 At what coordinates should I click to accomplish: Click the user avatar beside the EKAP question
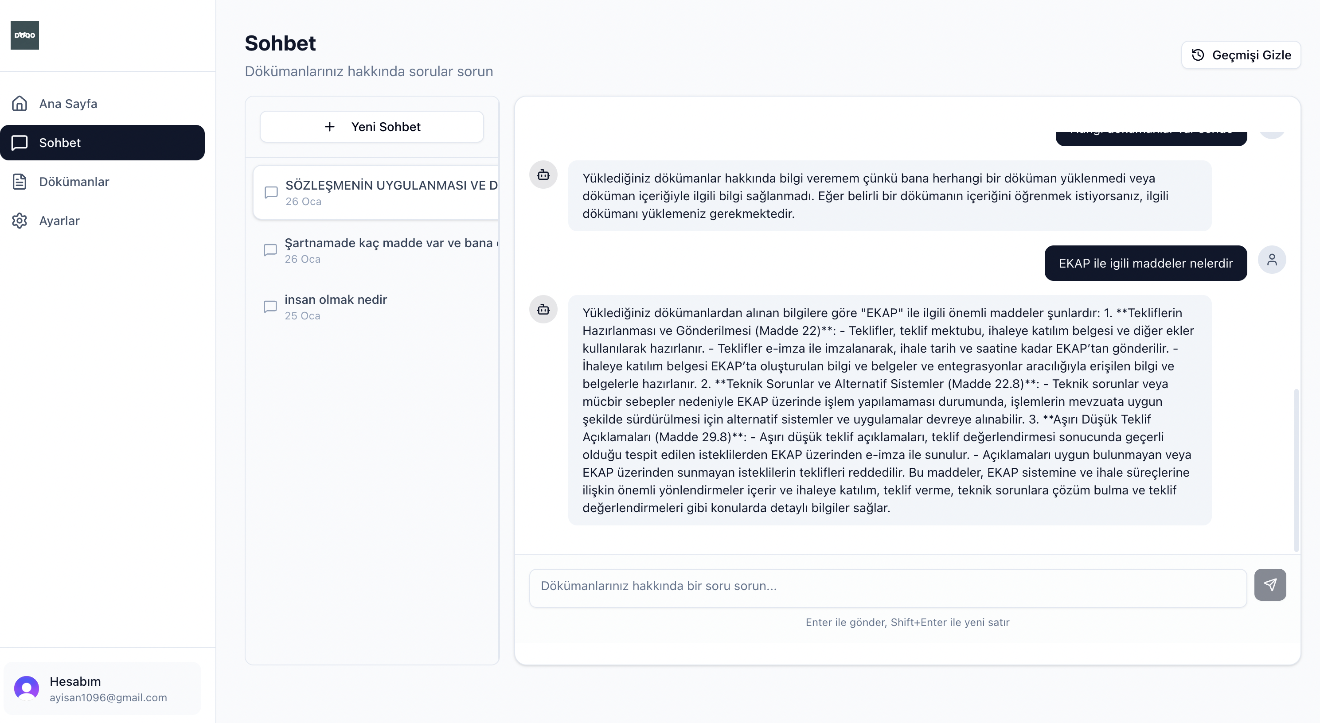1273,260
